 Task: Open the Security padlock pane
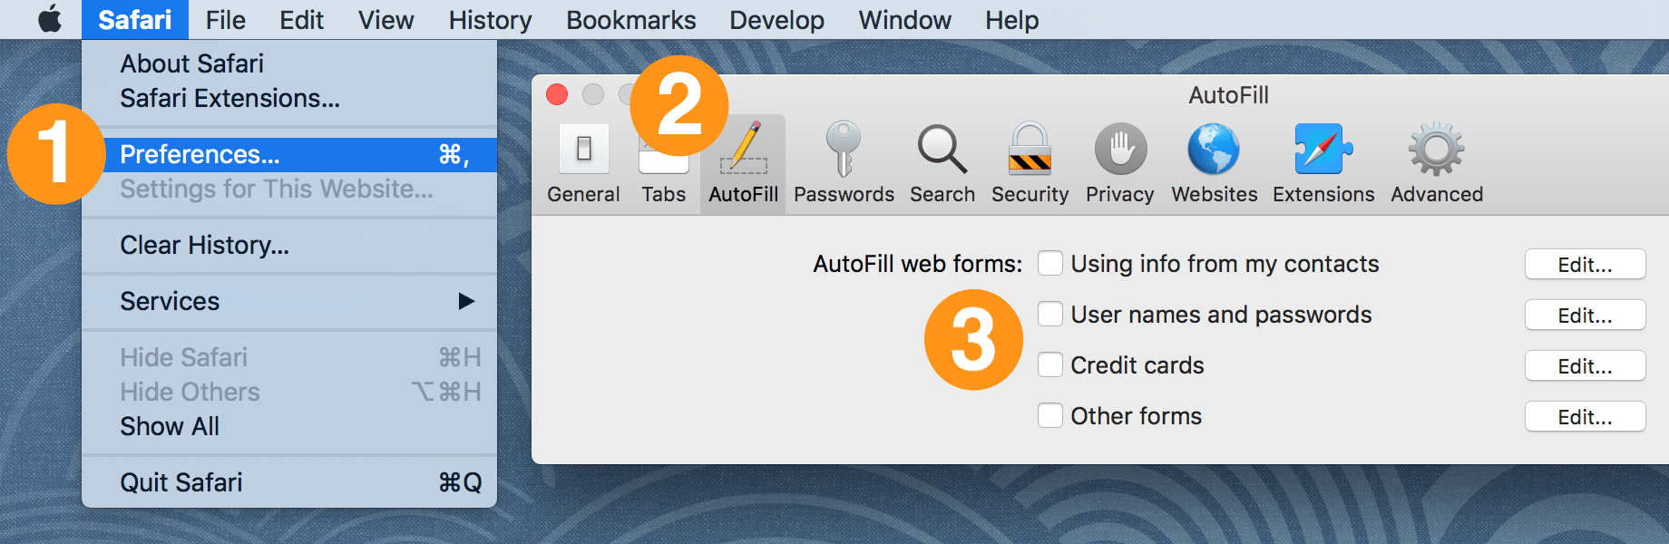click(1030, 163)
